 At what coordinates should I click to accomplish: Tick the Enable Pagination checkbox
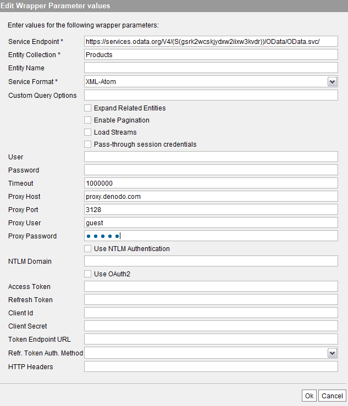(x=87, y=120)
